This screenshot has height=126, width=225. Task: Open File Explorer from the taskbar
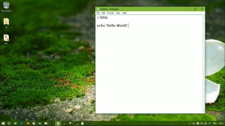click(x=46, y=123)
